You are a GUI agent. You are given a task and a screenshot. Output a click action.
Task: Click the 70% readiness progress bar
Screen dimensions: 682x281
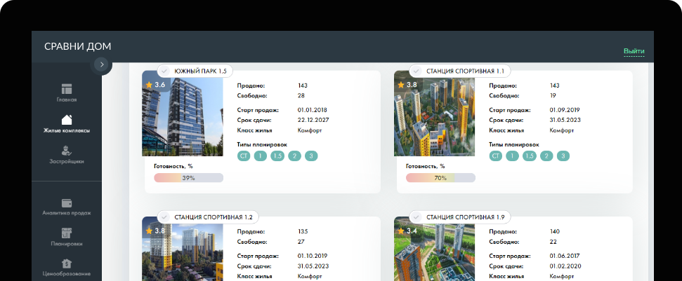(440, 178)
